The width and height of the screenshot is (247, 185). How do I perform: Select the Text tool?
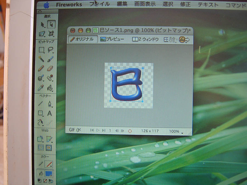pos(50,113)
